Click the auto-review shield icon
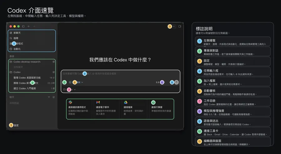 (70, 82)
